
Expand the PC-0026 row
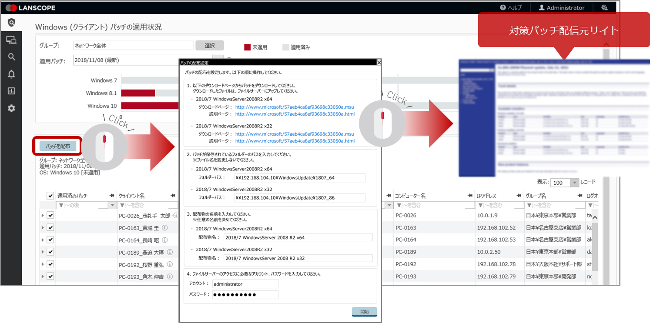coord(43,215)
